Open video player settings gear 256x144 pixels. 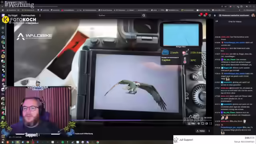(x=198, y=124)
